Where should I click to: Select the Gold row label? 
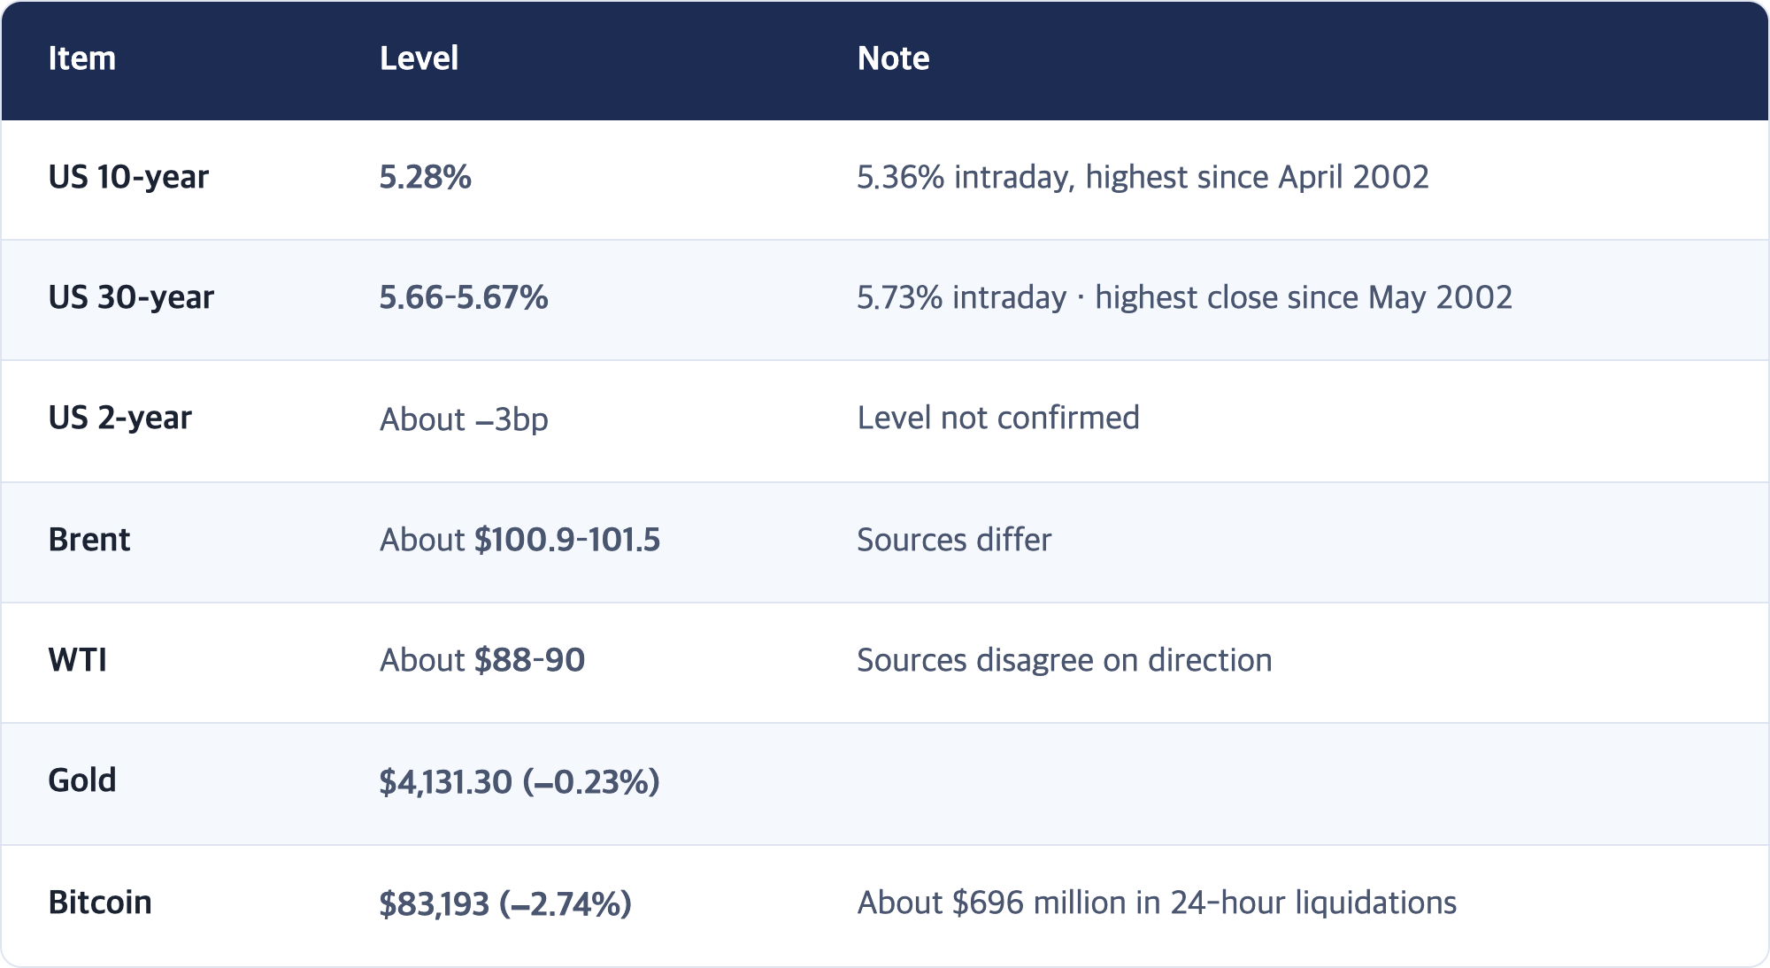pyautogui.click(x=82, y=780)
